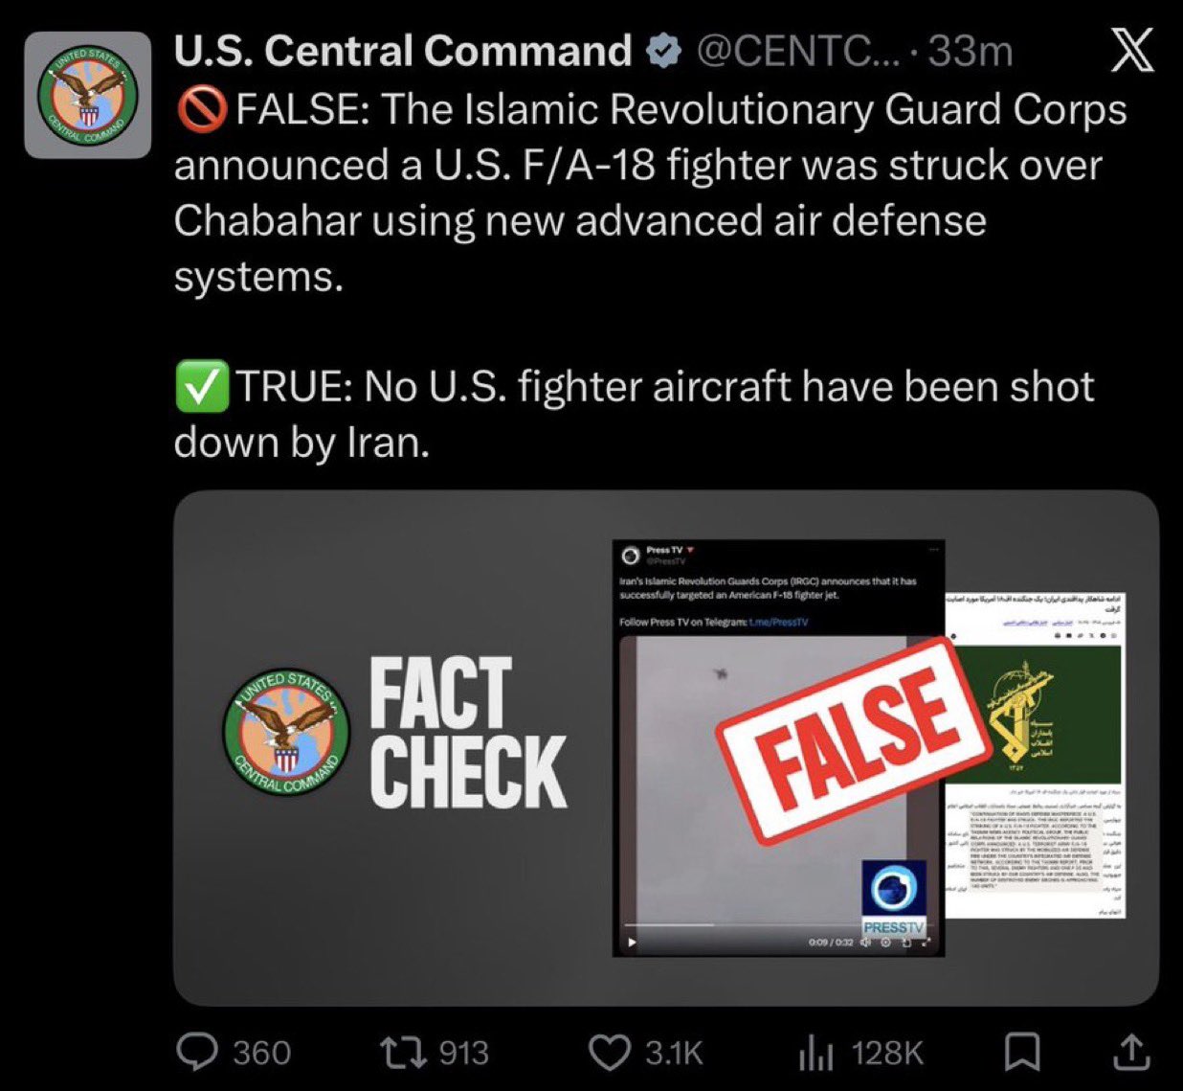Image resolution: width=1183 pixels, height=1091 pixels.
Task: Open the three-dot menu on embedded Press TV post
Action: point(933,550)
